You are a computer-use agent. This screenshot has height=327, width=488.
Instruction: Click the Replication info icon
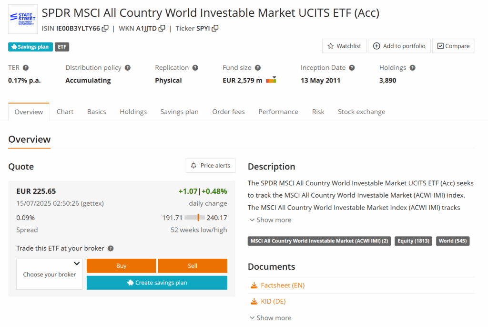pyautogui.click(x=195, y=68)
